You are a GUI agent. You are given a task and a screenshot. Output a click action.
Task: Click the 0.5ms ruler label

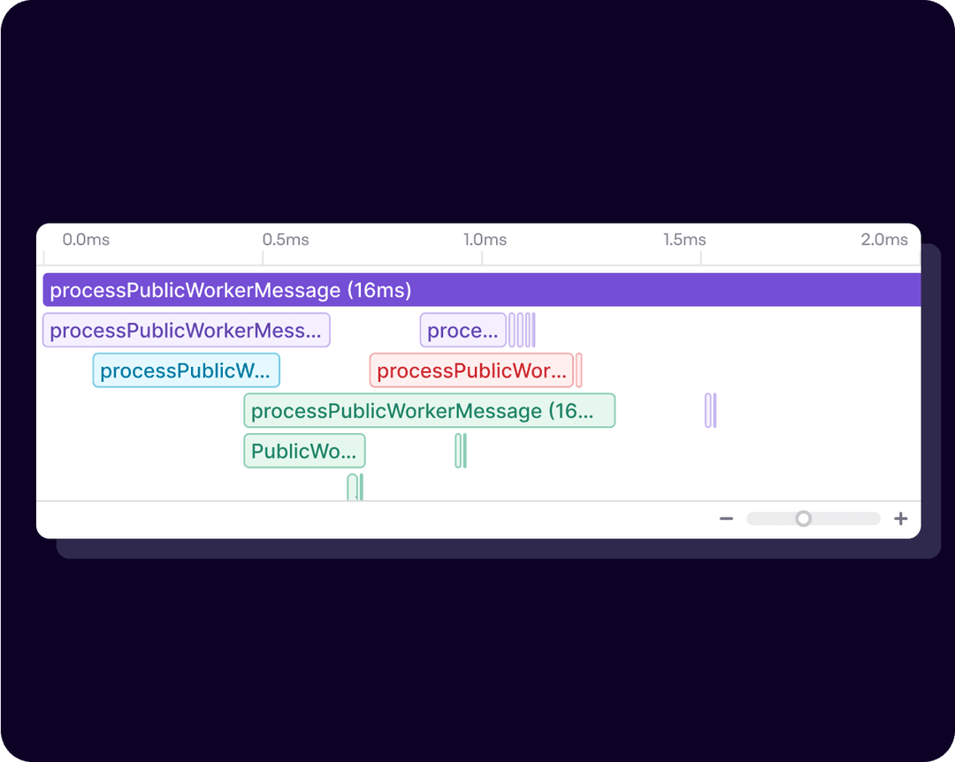pyautogui.click(x=286, y=240)
